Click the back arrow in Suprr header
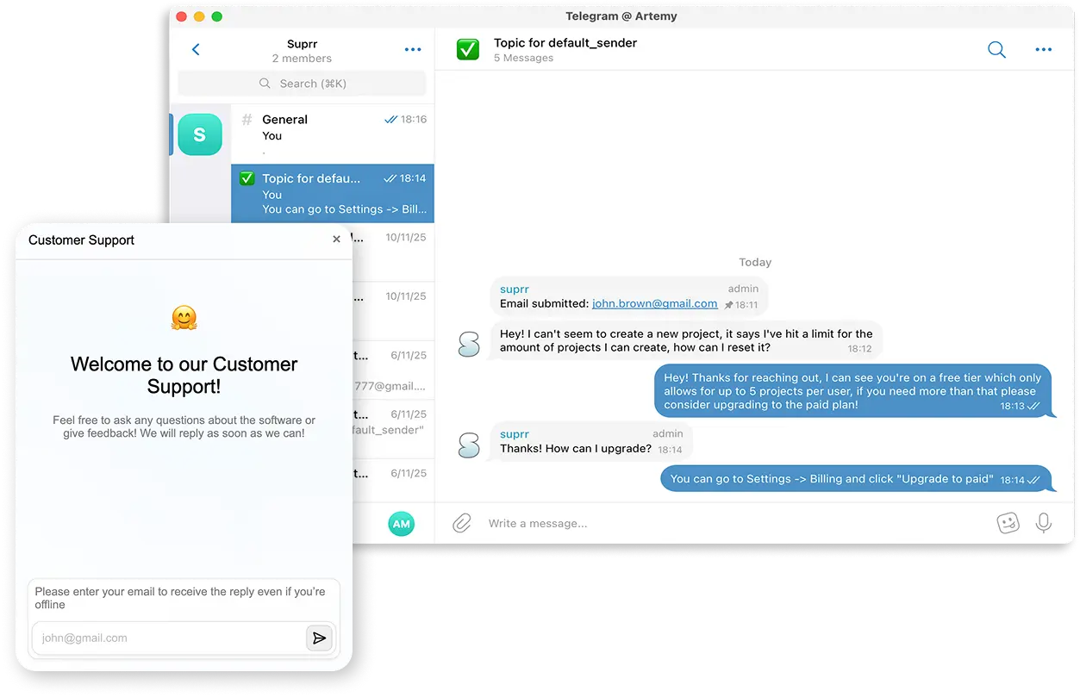The height and width of the screenshot is (697, 1080). [196, 50]
